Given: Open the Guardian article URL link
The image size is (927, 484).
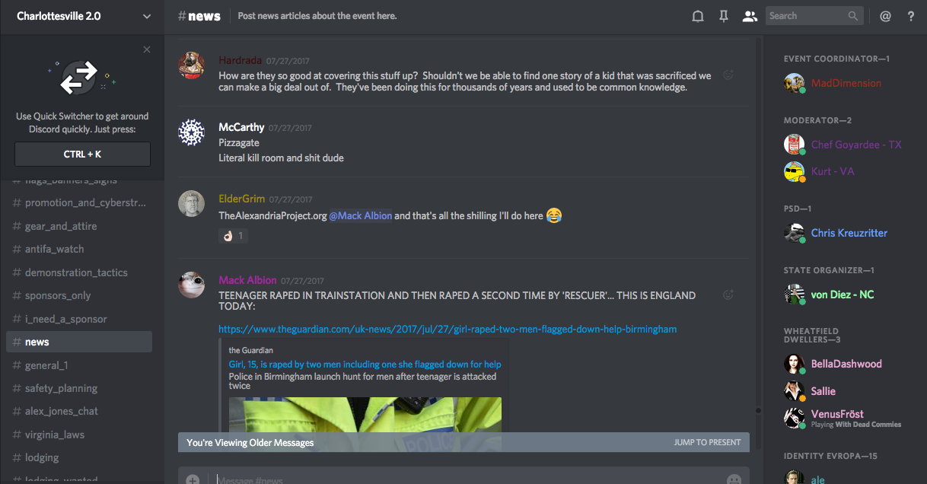Looking at the screenshot, I should pyautogui.click(x=448, y=329).
